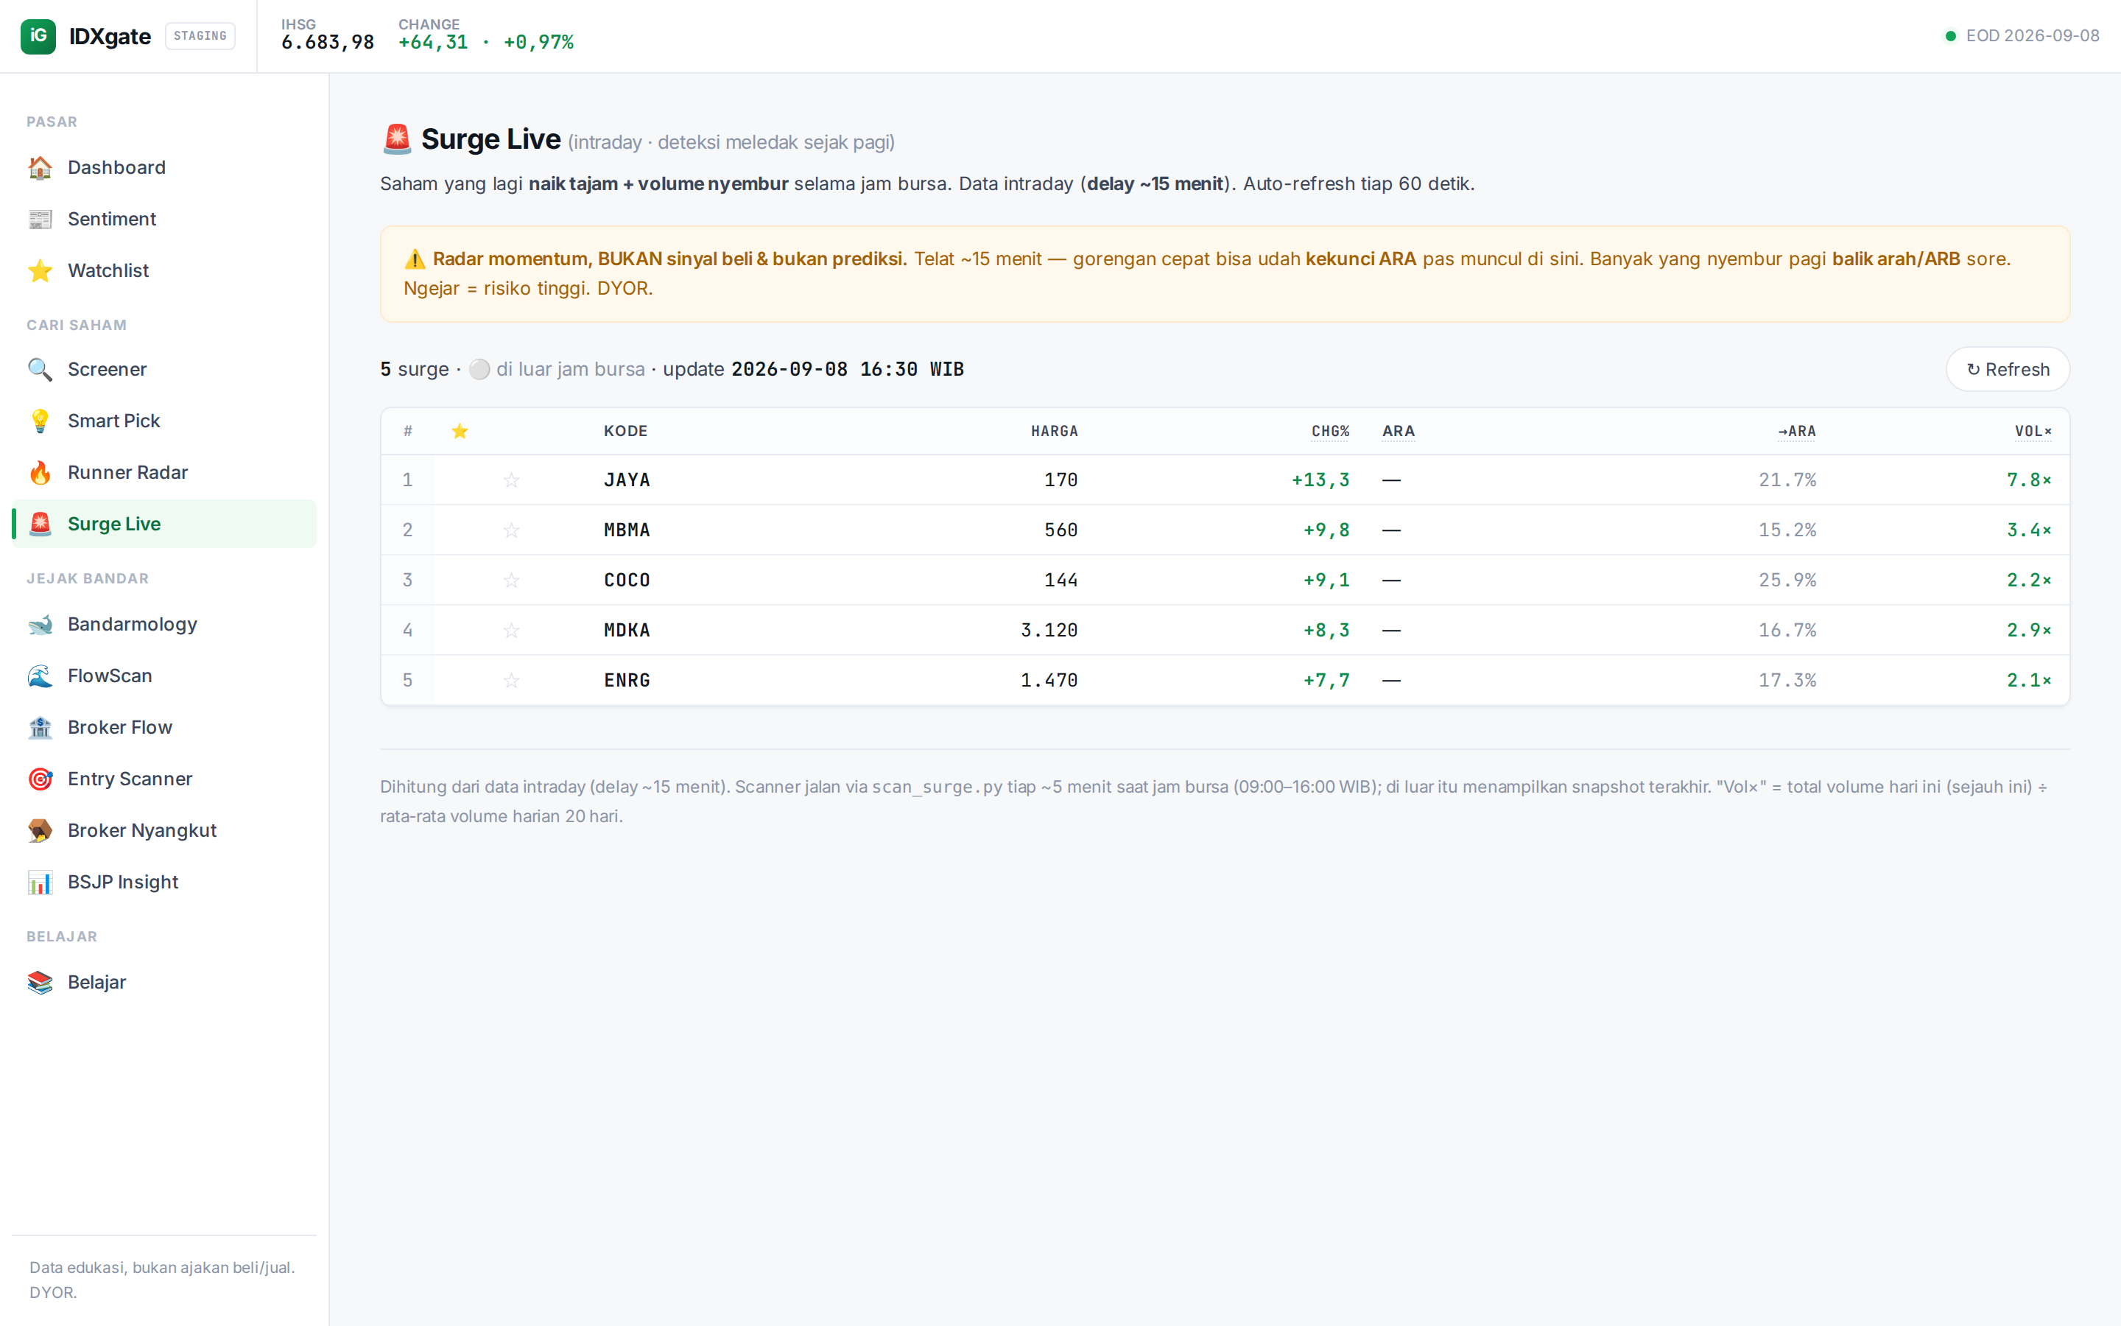Image resolution: width=2121 pixels, height=1326 pixels.
Task: Select Entry Scanner in sidebar
Action: click(x=164, y=779)
